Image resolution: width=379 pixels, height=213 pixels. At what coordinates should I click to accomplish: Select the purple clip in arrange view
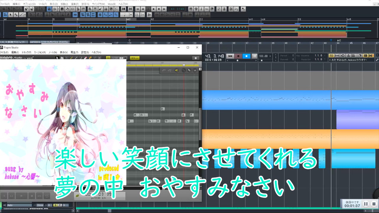coord(358,119)
